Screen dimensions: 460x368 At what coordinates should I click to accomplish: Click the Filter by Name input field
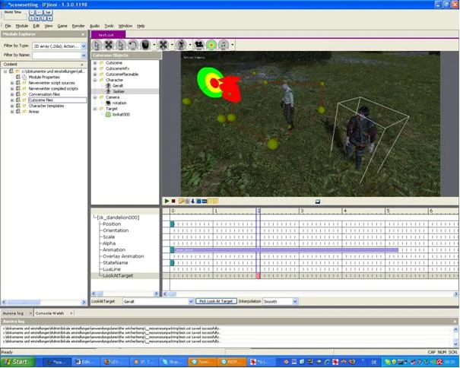[56, 56]
